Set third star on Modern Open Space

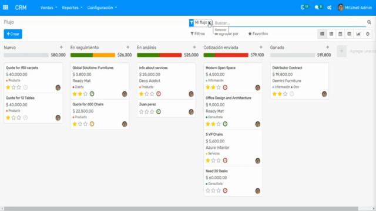[x=219, y=87]
